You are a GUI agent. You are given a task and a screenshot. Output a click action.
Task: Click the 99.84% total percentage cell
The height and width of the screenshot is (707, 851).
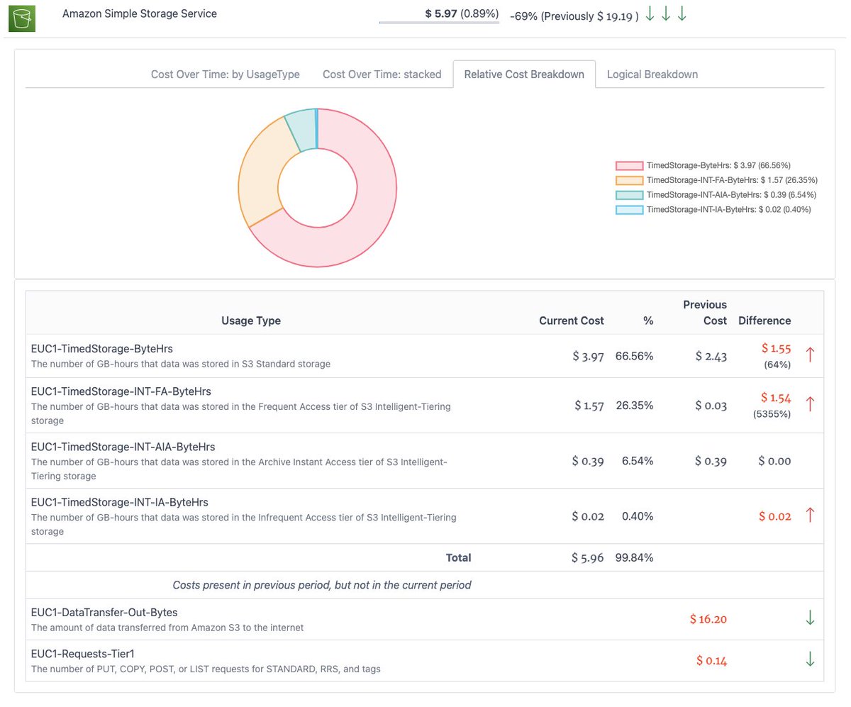click(x=634, y=557)
